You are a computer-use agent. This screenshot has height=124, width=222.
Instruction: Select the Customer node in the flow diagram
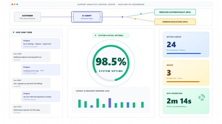(27, 17)
